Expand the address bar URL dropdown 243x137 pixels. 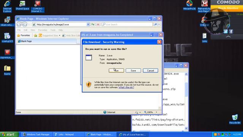[x=88, y=24]
